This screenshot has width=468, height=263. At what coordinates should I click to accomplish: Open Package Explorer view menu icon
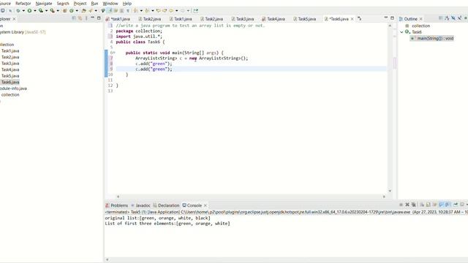(x=86, y=18)
